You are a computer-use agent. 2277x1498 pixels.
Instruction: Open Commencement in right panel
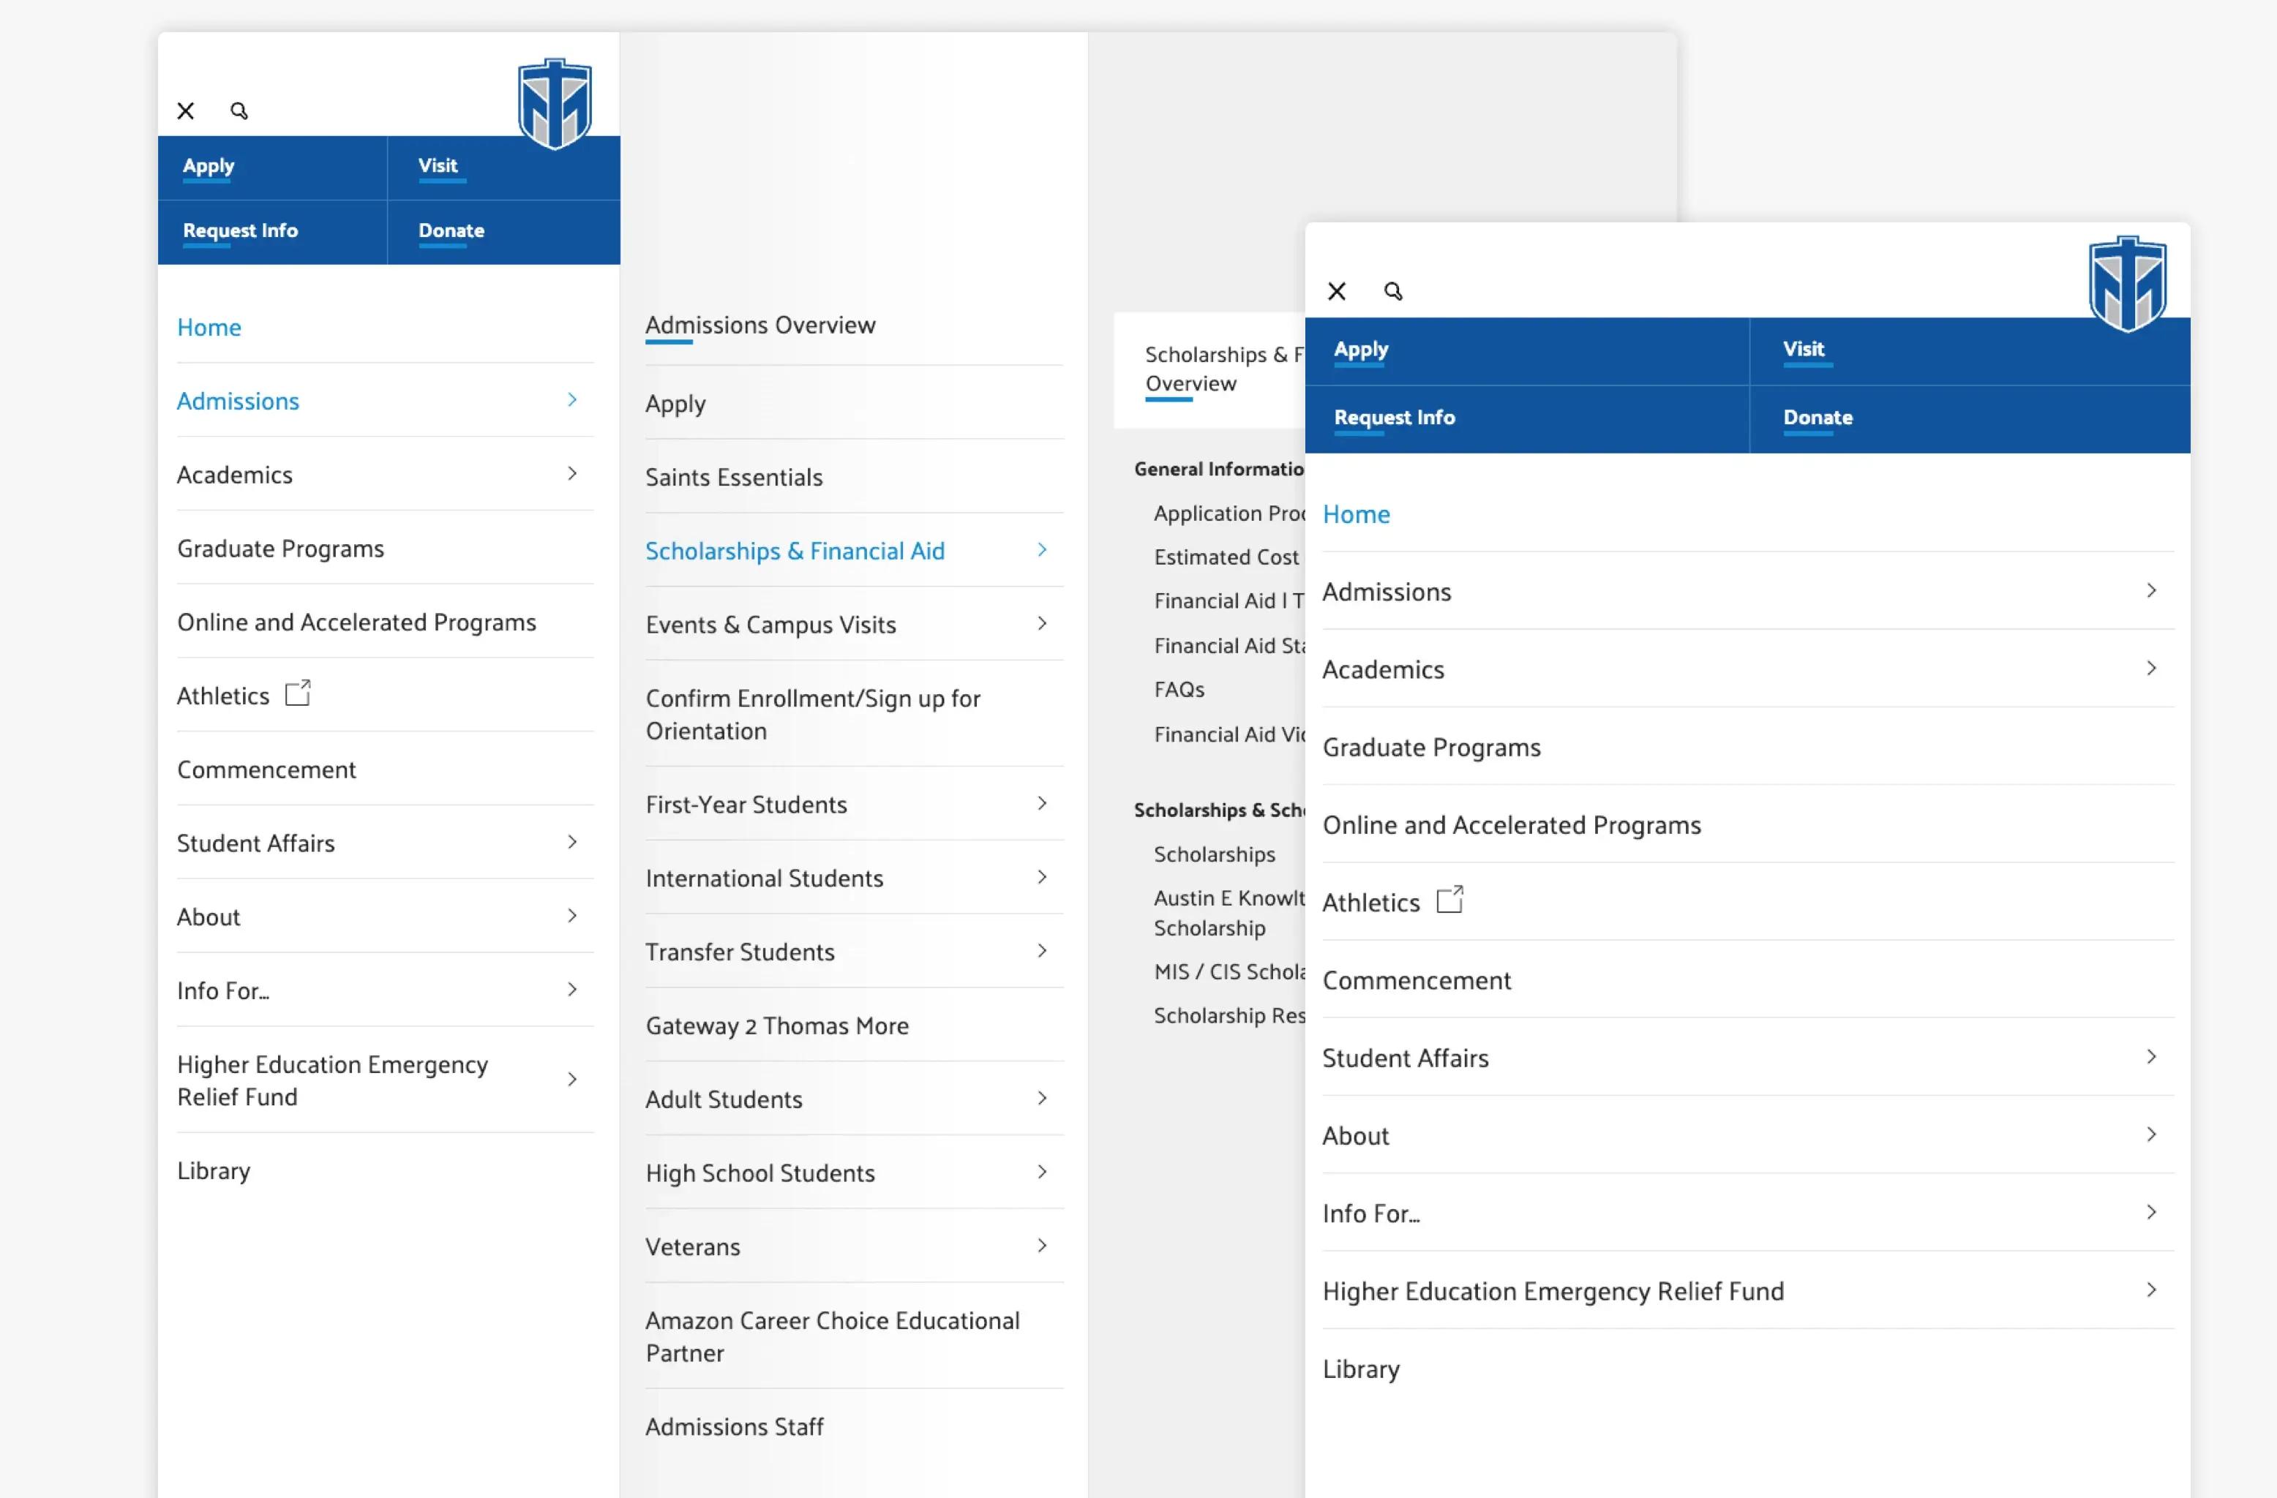coord(1417,980)
